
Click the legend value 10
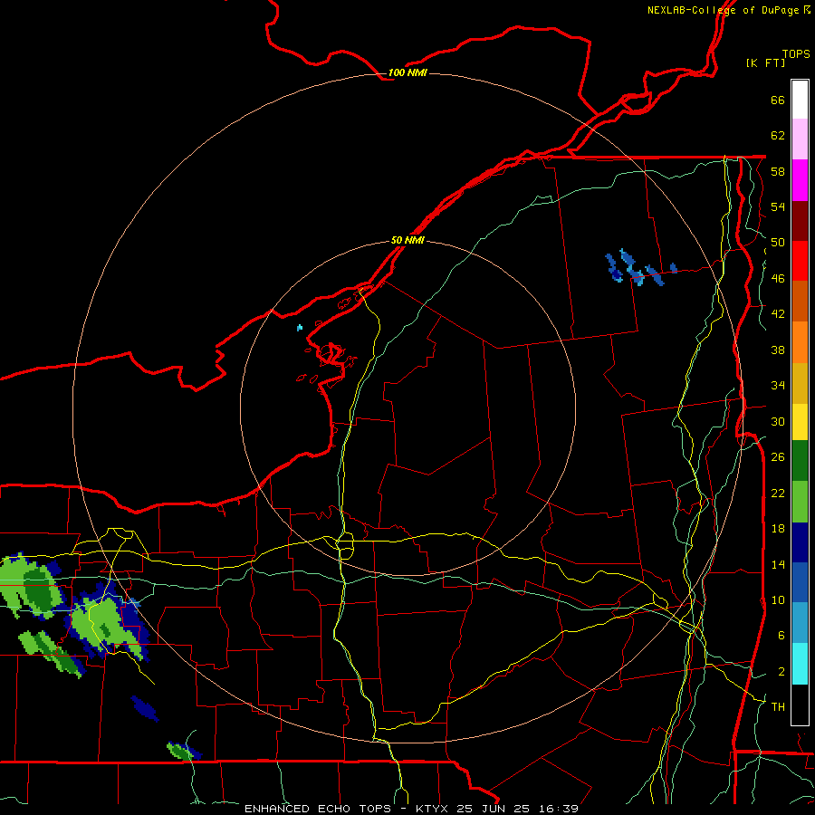click(778, 599)
